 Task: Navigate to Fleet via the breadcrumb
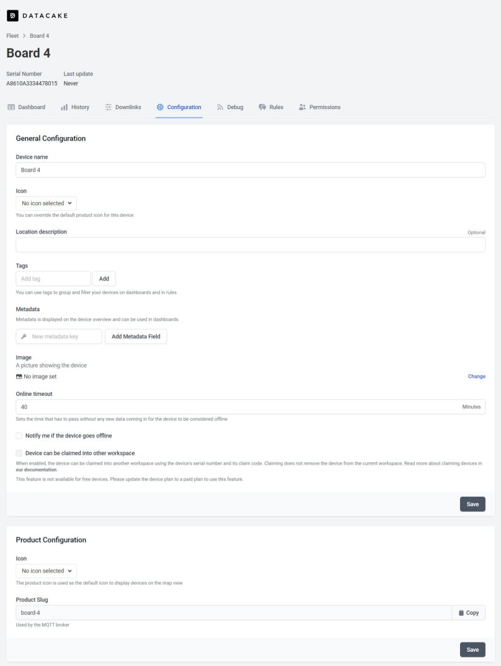pos(12,35)
